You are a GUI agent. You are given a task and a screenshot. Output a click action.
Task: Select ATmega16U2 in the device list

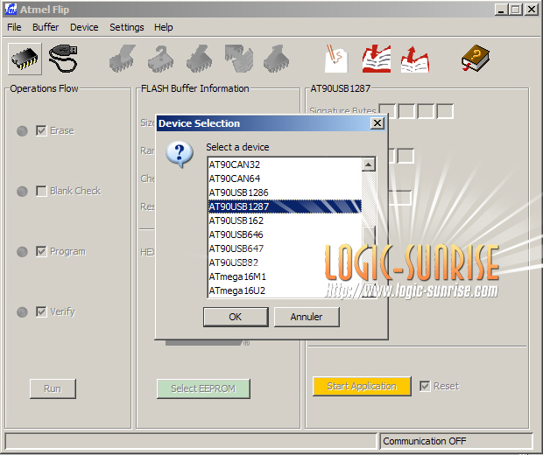(x=285, y=290)
